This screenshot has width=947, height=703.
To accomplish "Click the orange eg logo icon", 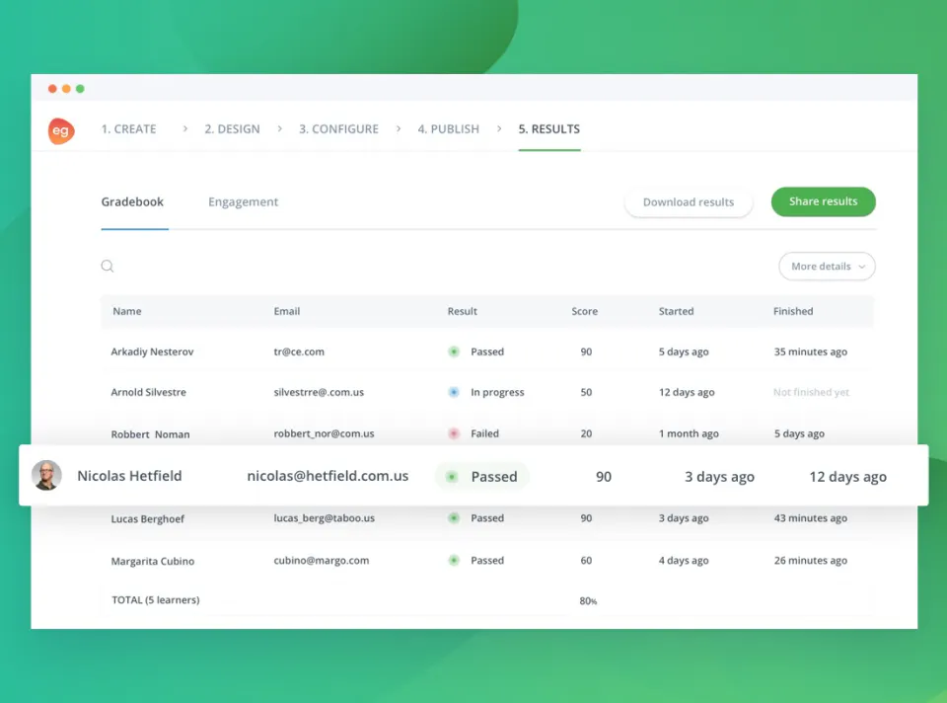I will (x=61, y=130).
